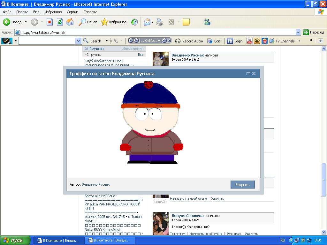Click the round yellow-black icon next to YouTube
Image resolution: width=327 pixels, height=245 pixels.
tap(257, 41)
